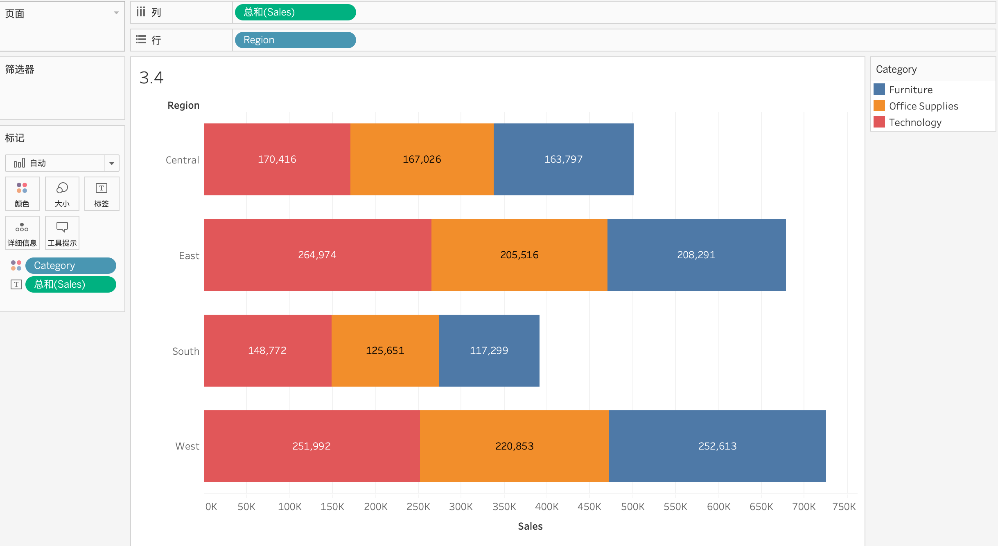This screenshot has width=998, height=546.
Task: Click the Detail (详细信息) marks button
Action: 22,233
